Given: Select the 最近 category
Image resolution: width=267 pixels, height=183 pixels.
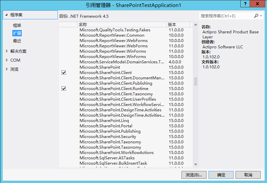Looking at the screenshot, I should click(17, 41).
